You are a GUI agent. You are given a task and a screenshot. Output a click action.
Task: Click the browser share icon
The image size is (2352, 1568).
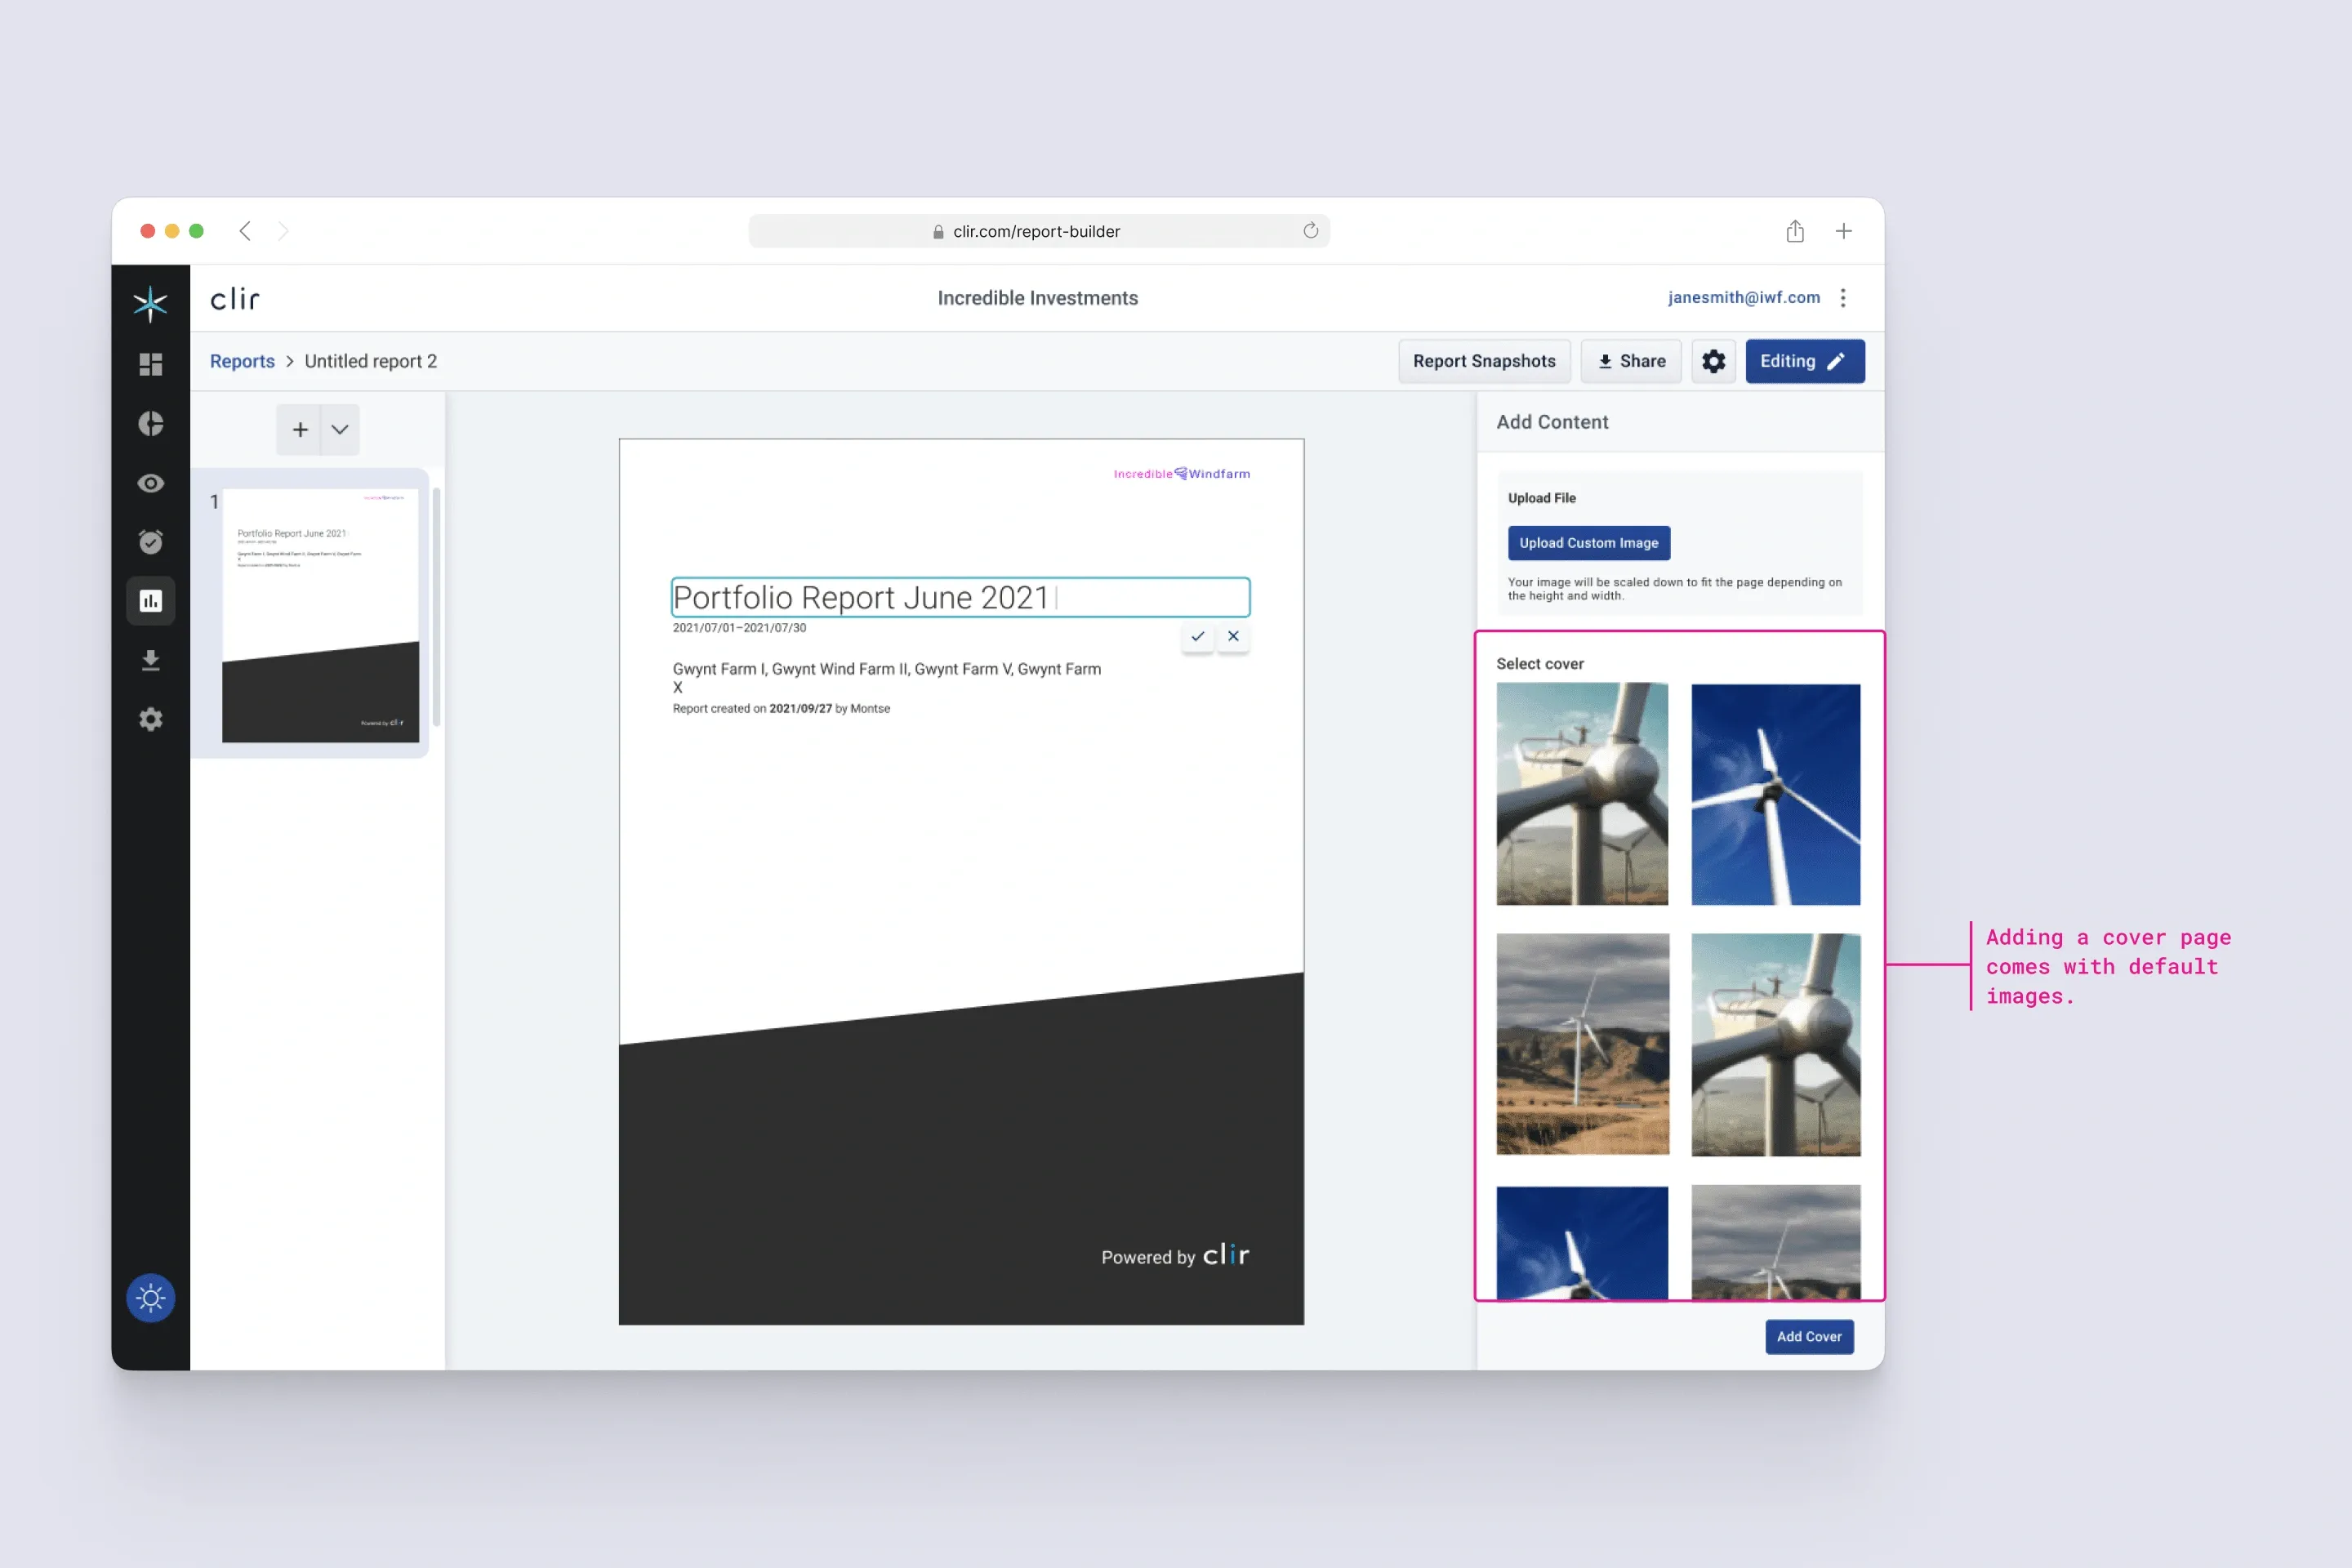point(1794,231)
